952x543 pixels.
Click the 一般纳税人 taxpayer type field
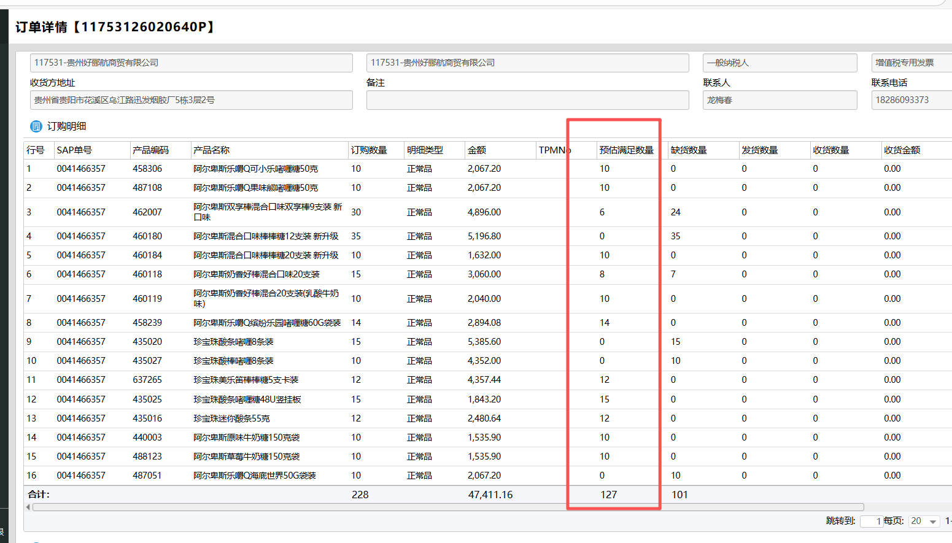pos(780,63)
